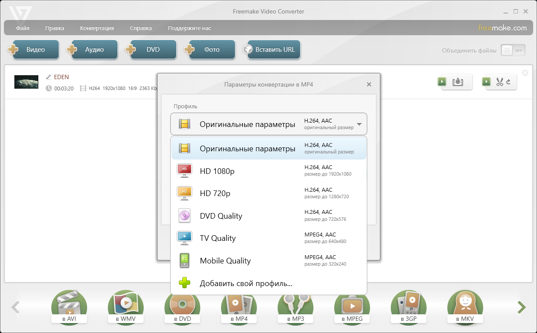Screen dimensions: 537x333
Task: Open the watermark preview button for EDEN
Action: (x=455, y=82)
